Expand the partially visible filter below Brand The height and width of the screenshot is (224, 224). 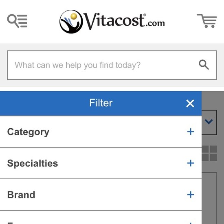pos(191,223)
